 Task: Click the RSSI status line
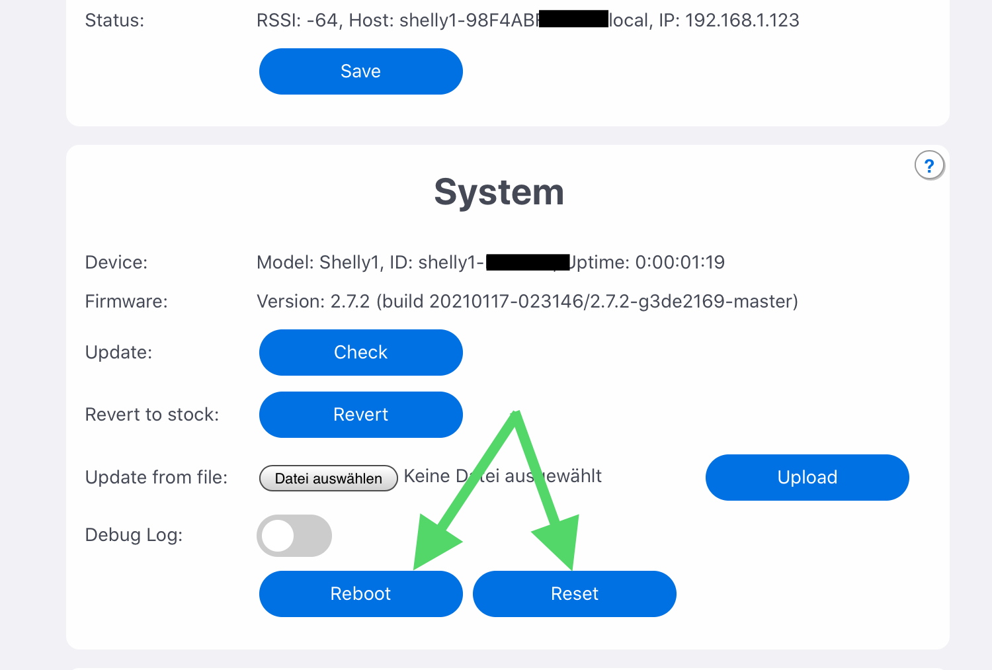tap(397, 21)
